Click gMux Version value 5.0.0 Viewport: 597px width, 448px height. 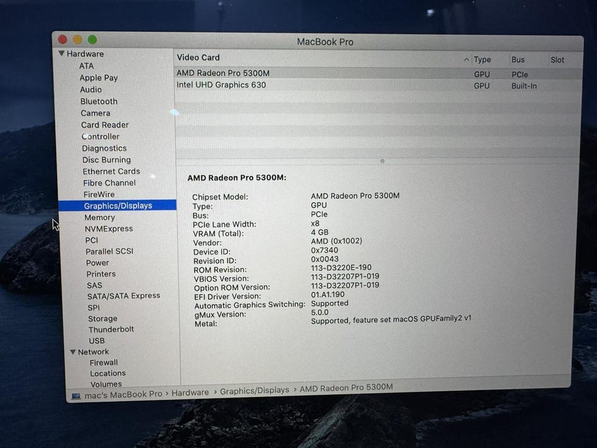click(320, 312)
